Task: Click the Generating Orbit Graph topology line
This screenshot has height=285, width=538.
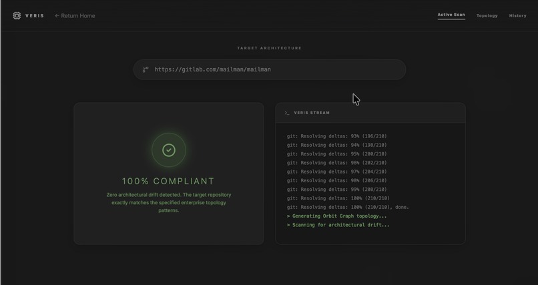Action: coord(337,216)
